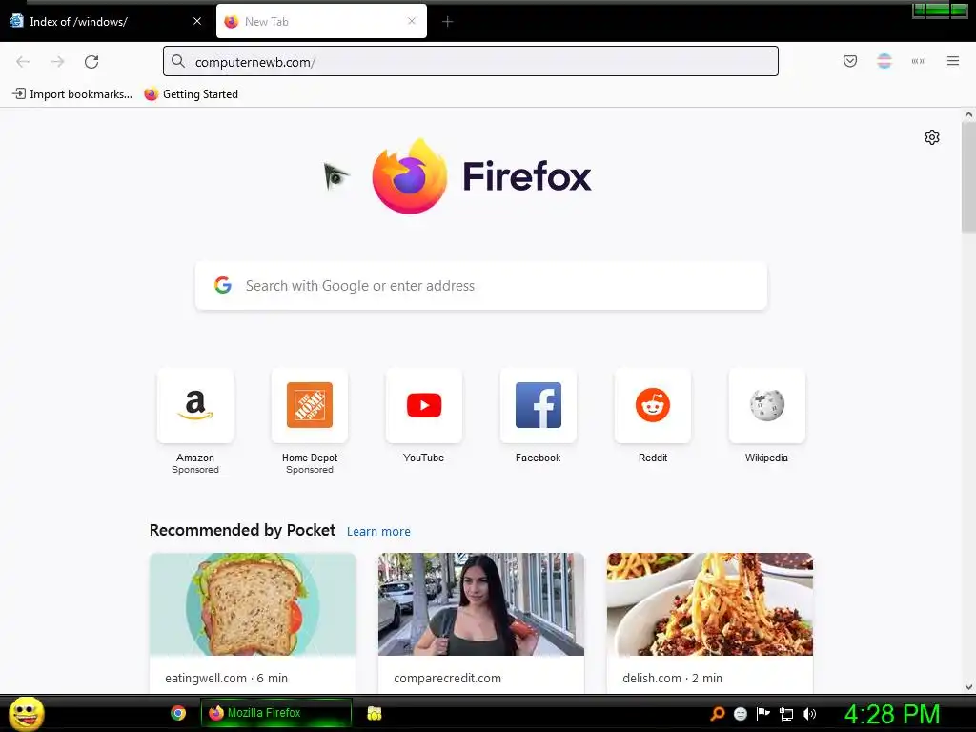Click the delish.com · 2 min label

click(x=672, y=678)
